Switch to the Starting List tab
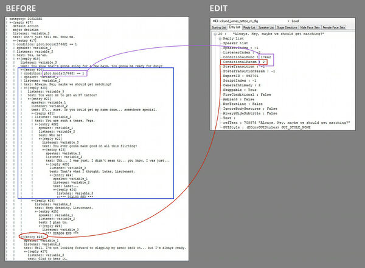 click(x=218, y=28)
